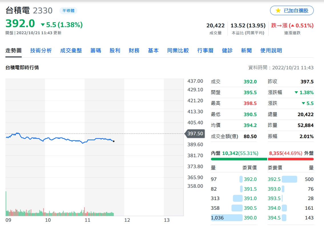
Task: Open the 籌碼 tab
Action: click(96, 51)
